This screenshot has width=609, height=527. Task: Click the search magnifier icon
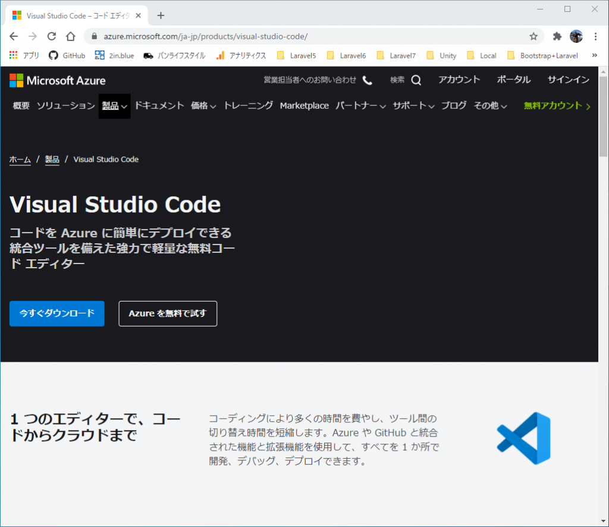[x=416, y=80]
